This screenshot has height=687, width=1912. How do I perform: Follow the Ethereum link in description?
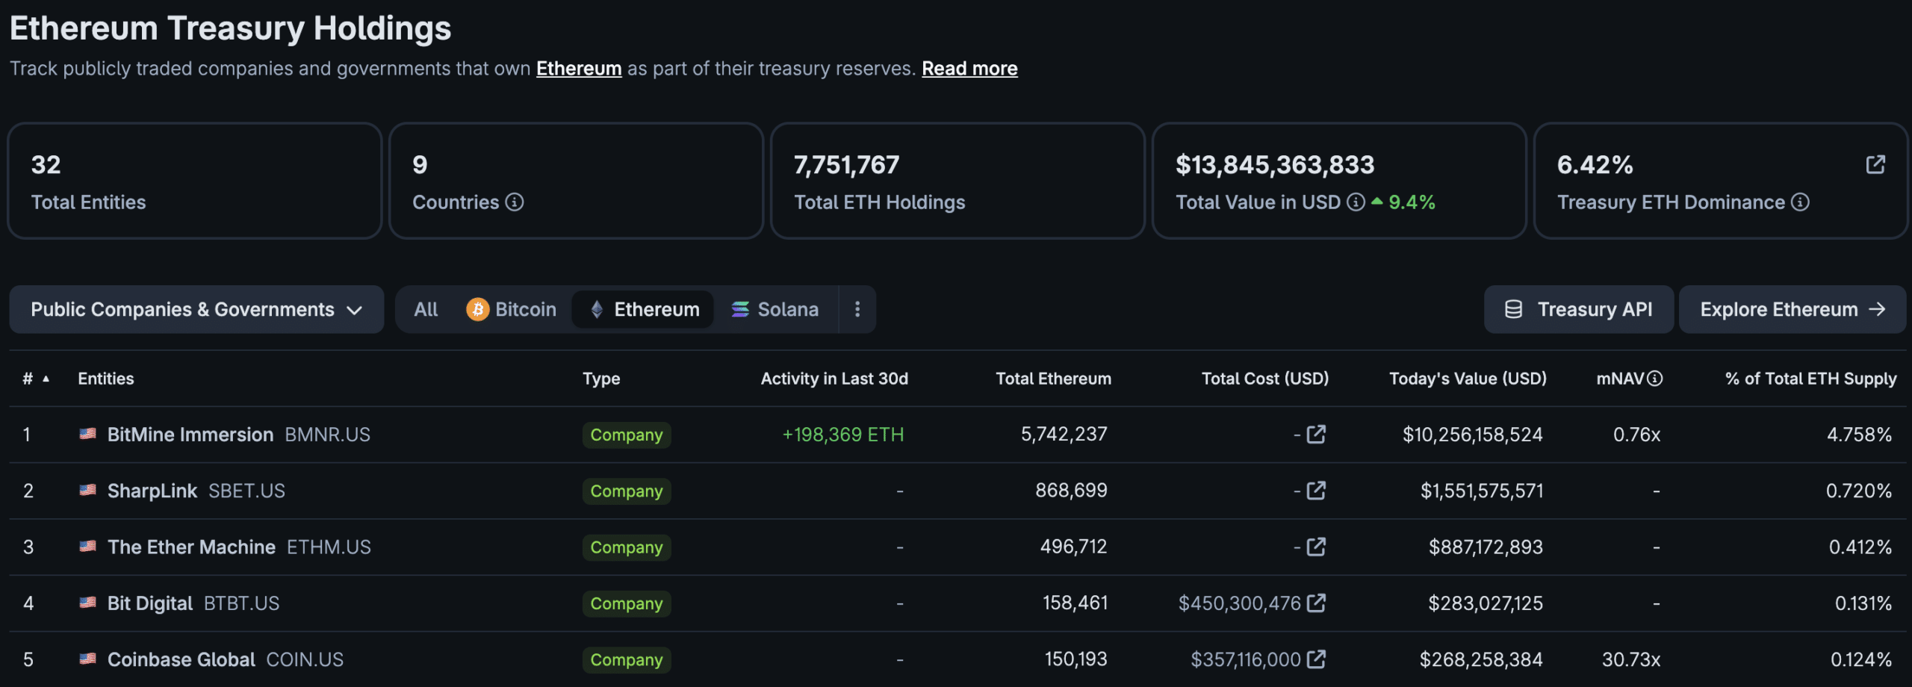[579, 69]
